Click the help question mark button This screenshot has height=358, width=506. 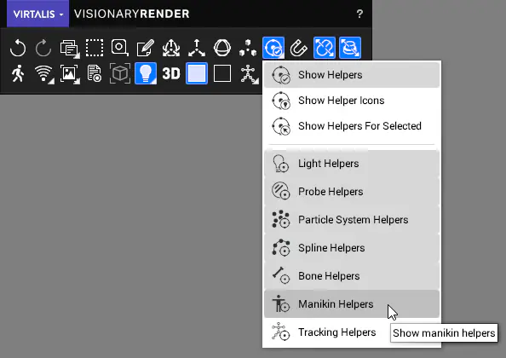(359, 14)
